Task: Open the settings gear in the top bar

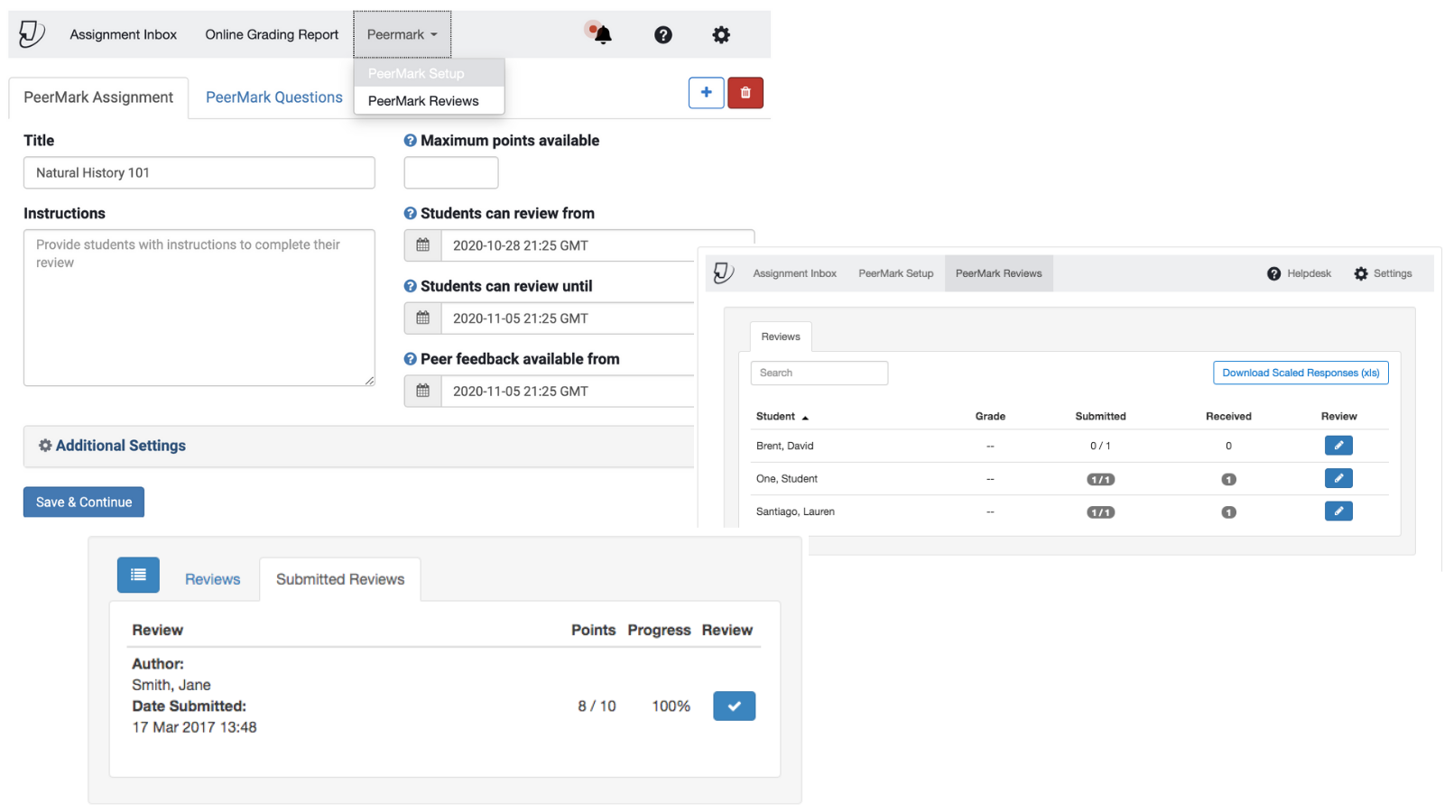Action: (721, 34)
